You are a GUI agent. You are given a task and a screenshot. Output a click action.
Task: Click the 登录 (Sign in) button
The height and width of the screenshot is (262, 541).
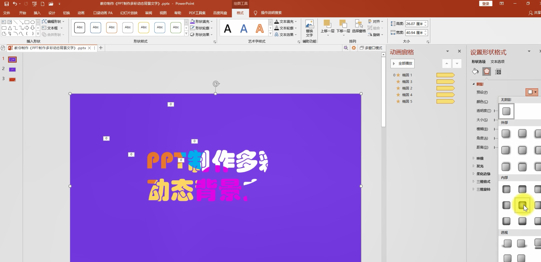pyautogui.click(x=486, y=4)
